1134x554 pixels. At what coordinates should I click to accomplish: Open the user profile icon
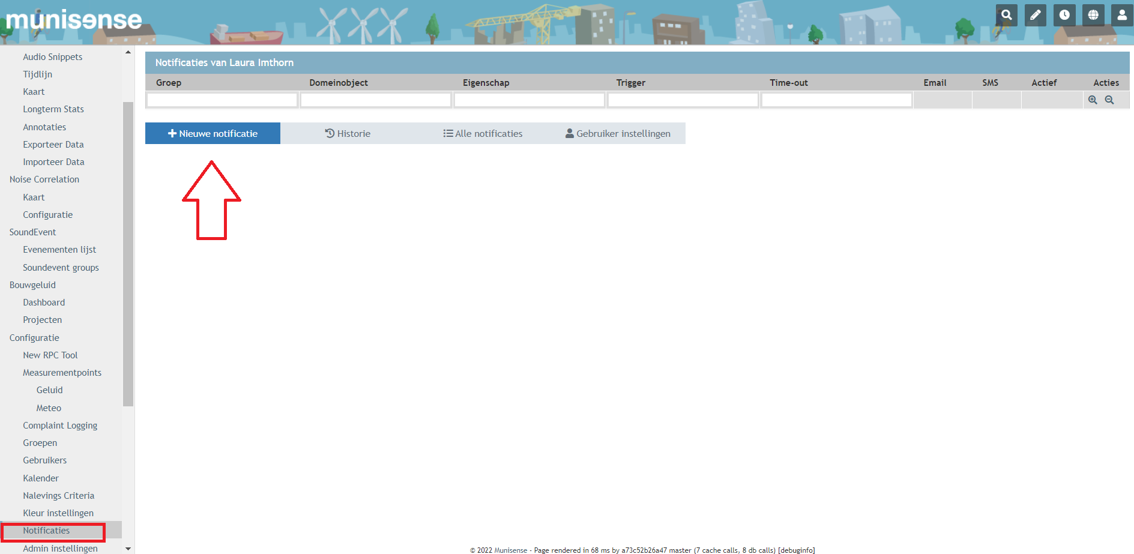tap(1121, 15)
